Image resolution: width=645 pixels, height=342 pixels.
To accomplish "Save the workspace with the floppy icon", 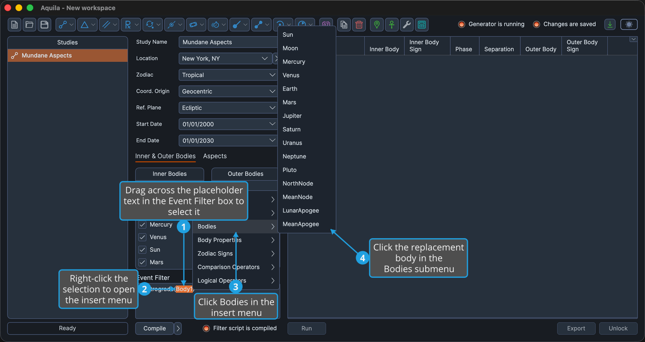I will pyautogui.click(x=44, y=25).
